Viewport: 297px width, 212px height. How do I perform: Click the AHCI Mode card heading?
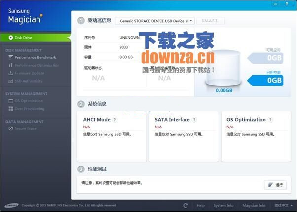97,120
